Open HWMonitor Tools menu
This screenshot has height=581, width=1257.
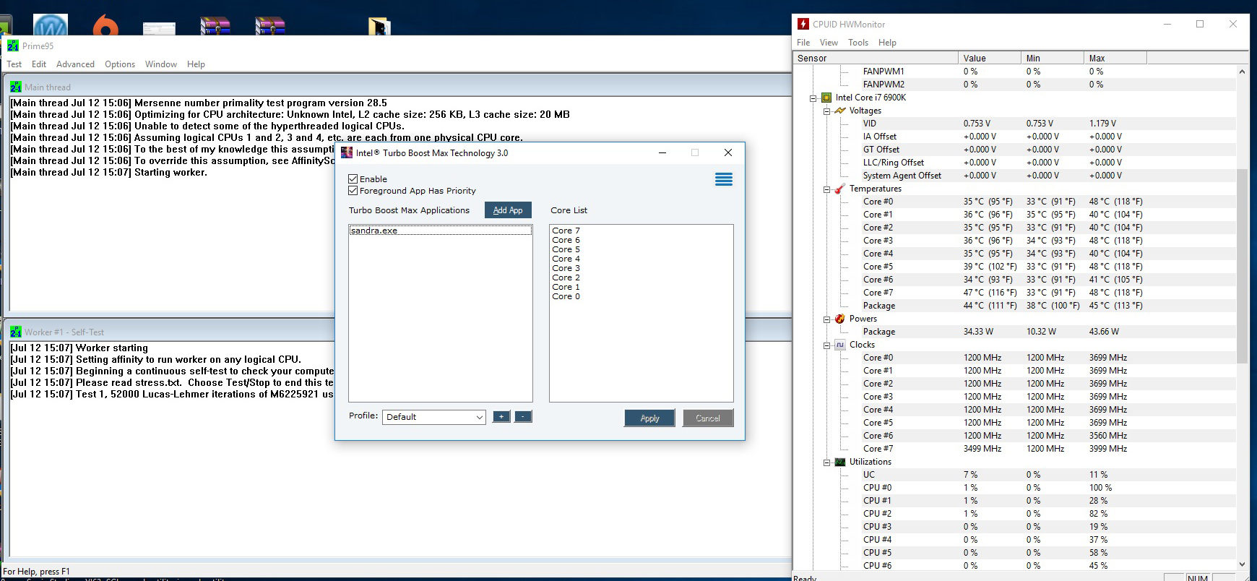tap(858, 43)
